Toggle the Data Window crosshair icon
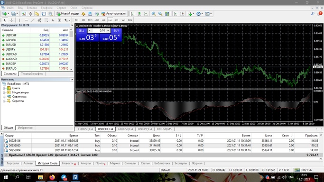The image size is (324, 182). [x=30, y=14]
